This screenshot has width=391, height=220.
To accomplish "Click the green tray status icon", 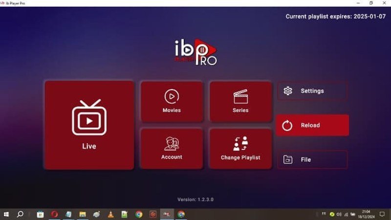I will click(332, 214).
